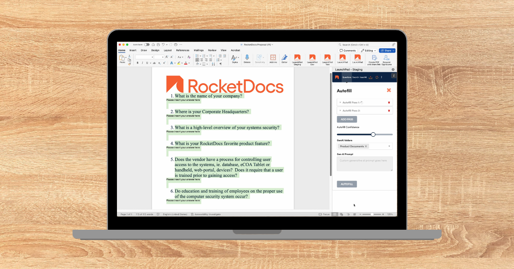The width and height of the screenshot is (514, 269).
Task: Apply Strikethrough formatting
Action: [154, 63]
